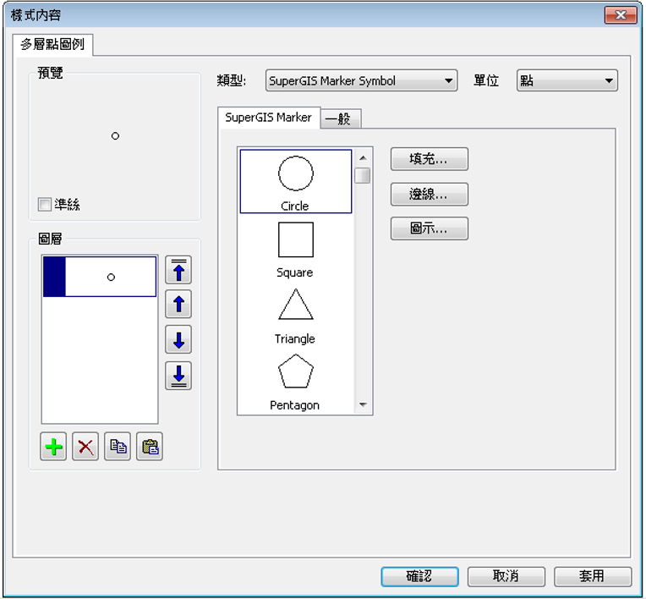Copy the selected layer
Viewport: 646px width, 599px height.
point(118,447)
